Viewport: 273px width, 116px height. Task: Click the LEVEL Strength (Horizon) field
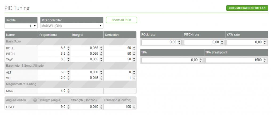tap(85, 107)
